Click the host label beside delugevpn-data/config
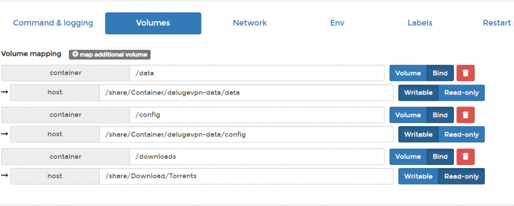Screen dimensions: 514x206 click(55, 134)
